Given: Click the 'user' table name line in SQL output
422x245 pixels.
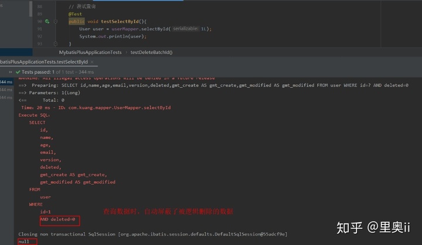Looking at the screenshot, I should 45,197.
